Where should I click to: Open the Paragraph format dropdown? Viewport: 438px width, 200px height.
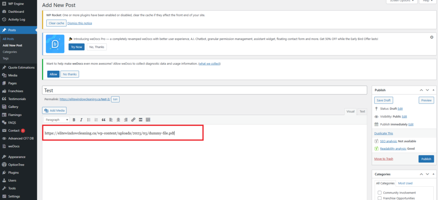click(x=56, y=120)
